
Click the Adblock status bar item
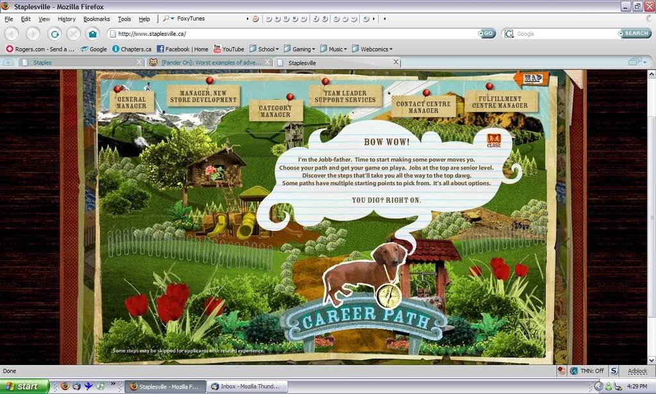pos(637,371)
